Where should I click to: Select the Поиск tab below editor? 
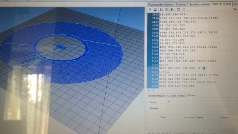coord(192,95)
